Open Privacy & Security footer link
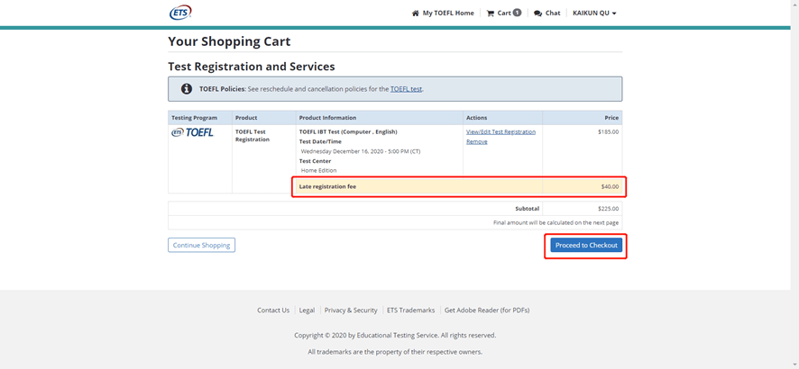This screenshot has width=799, height=369. pyautogui.click(x=351, y=310)
